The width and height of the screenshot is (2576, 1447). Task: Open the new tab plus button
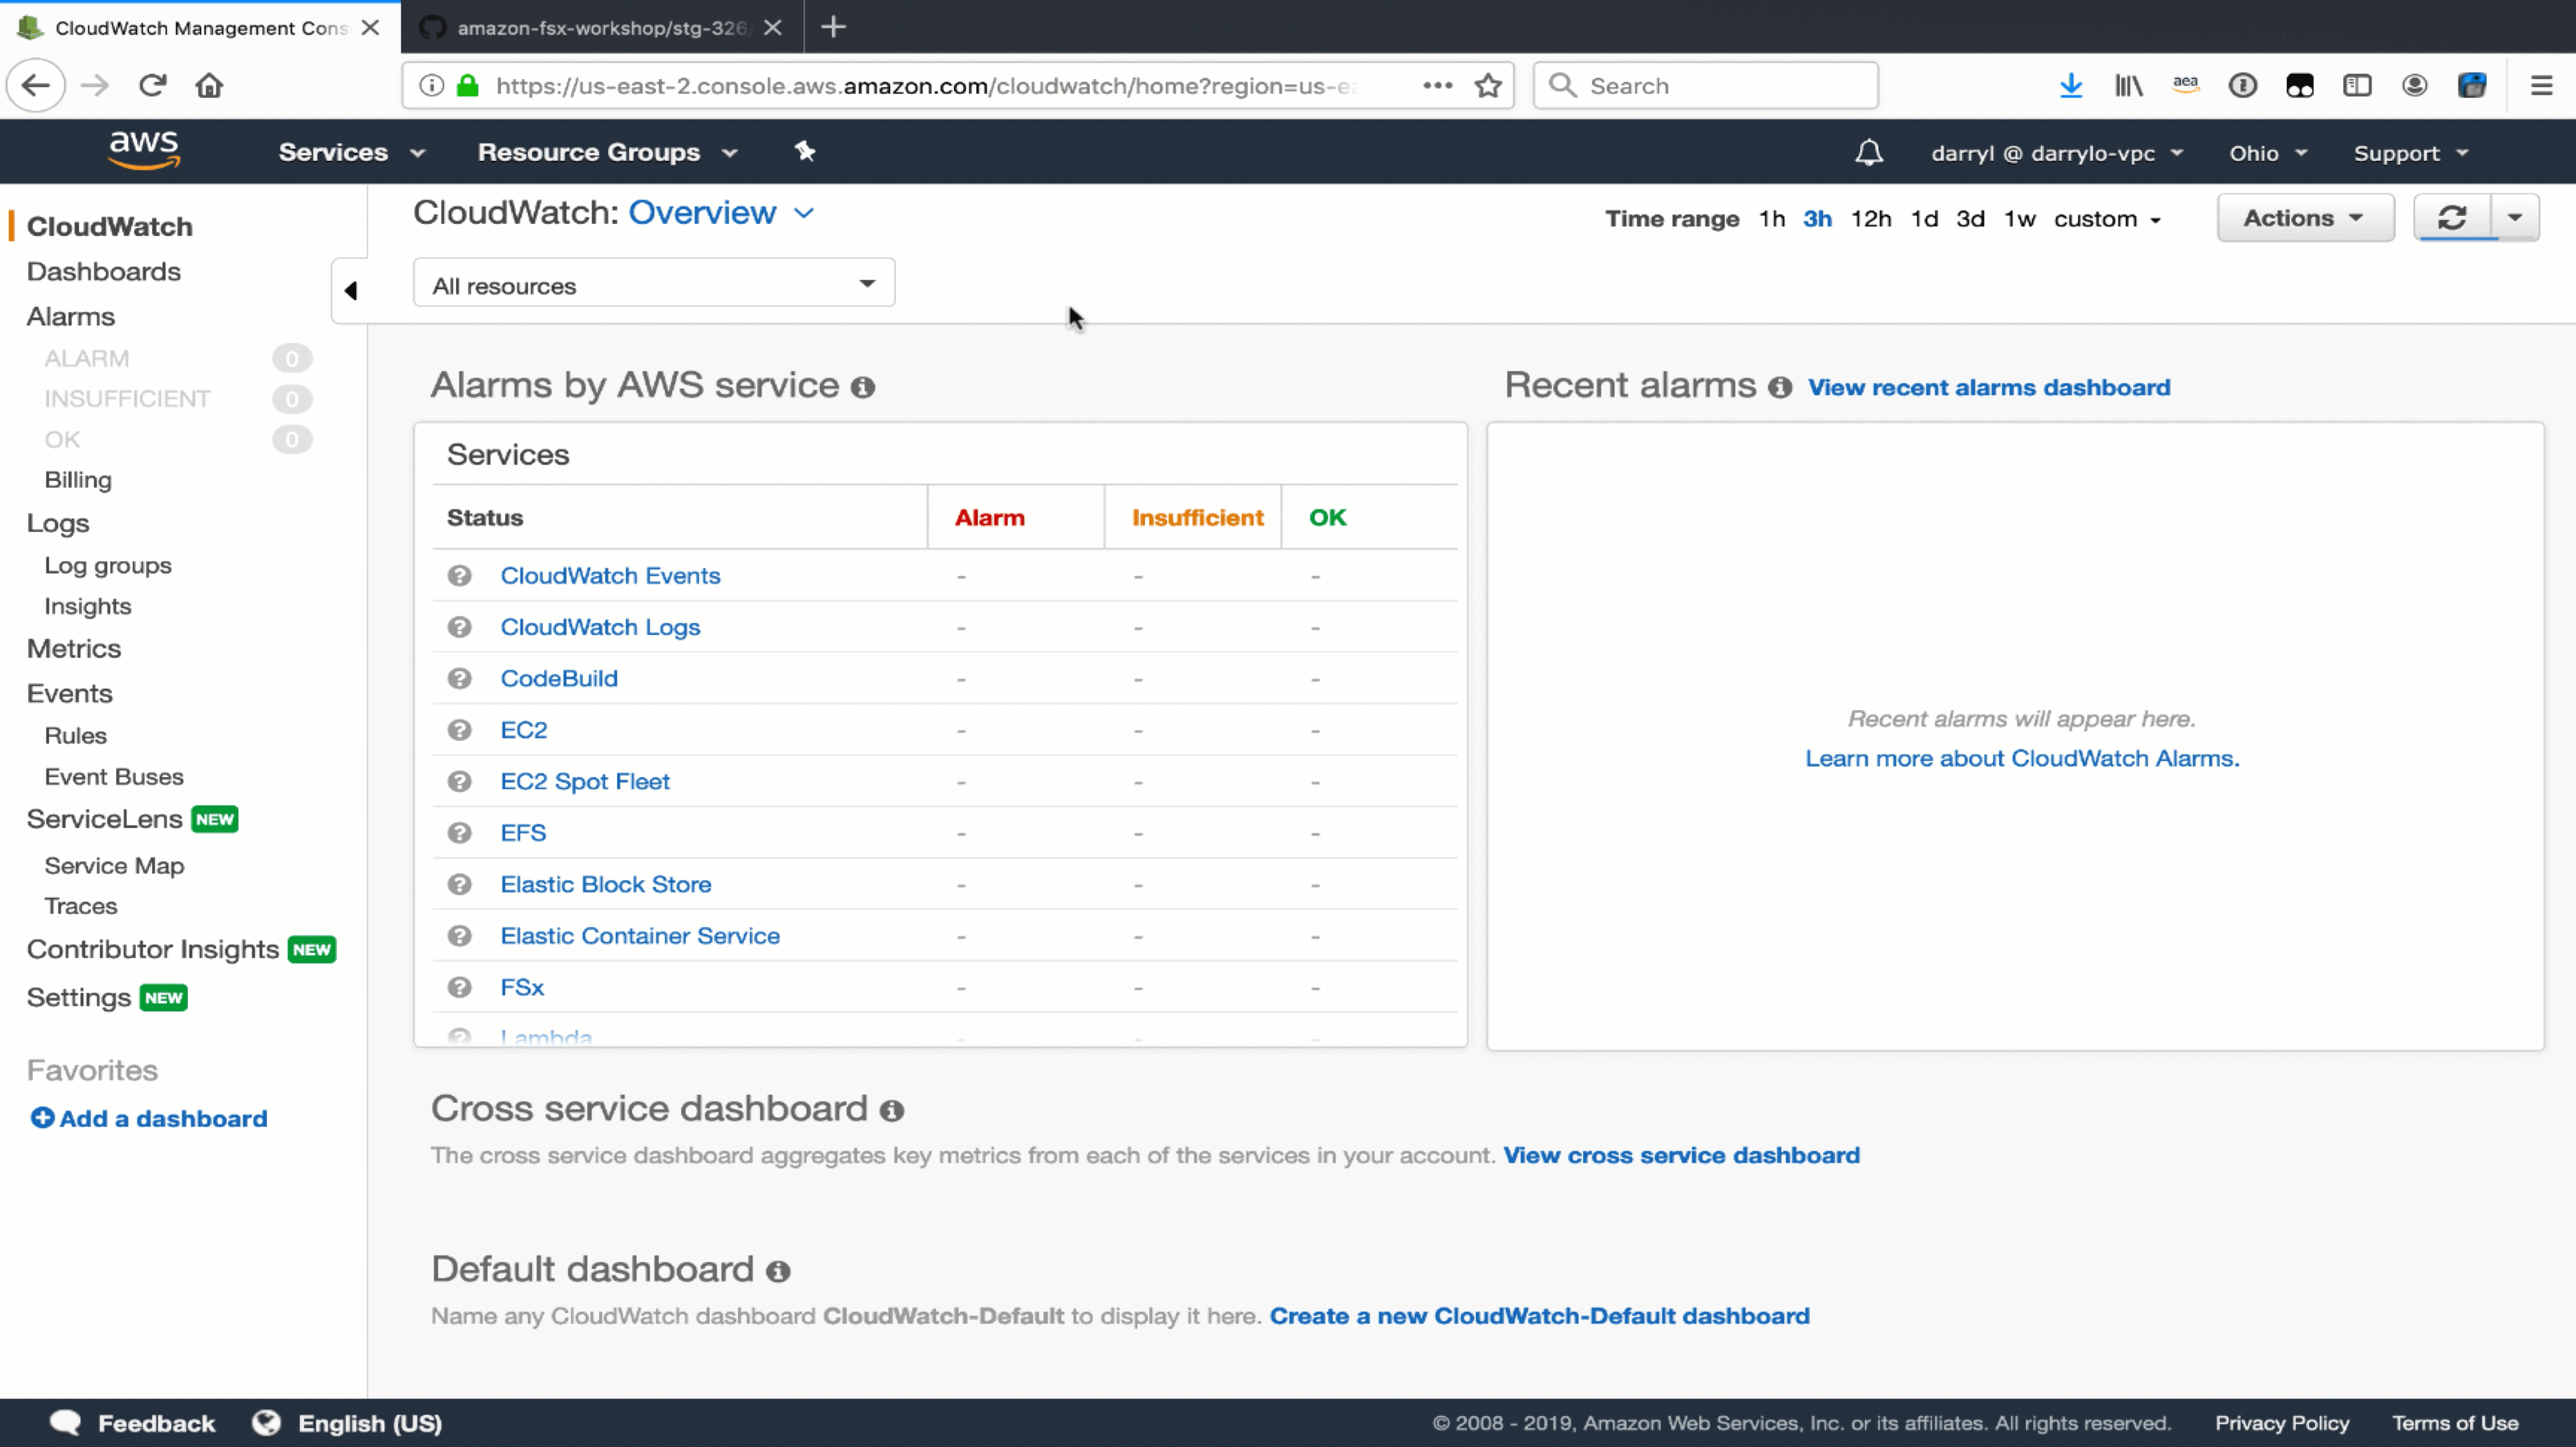(833, 27)
